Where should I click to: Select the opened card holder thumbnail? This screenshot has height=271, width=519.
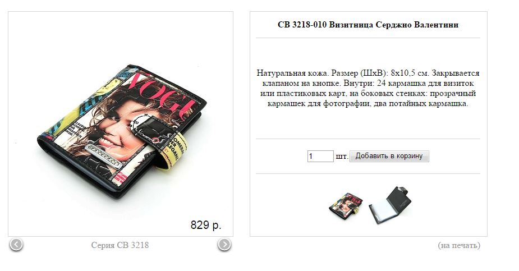click(x=390, y=204)
